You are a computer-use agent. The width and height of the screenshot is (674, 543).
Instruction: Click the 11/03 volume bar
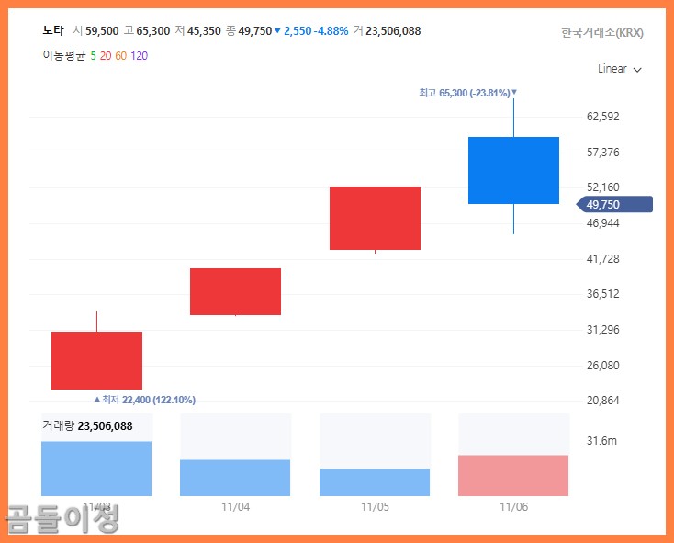(x=96, y=469)
